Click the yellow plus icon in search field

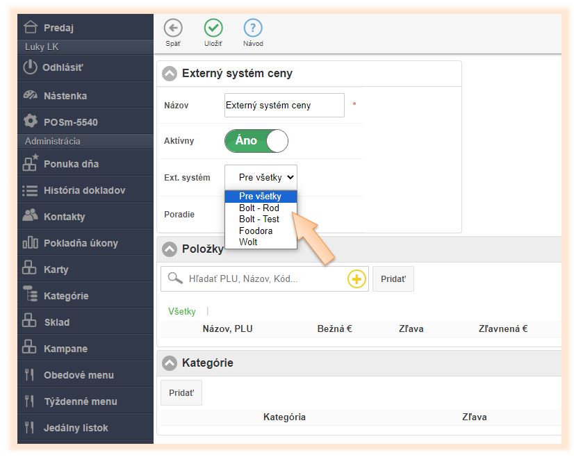(x=356, y=279)
